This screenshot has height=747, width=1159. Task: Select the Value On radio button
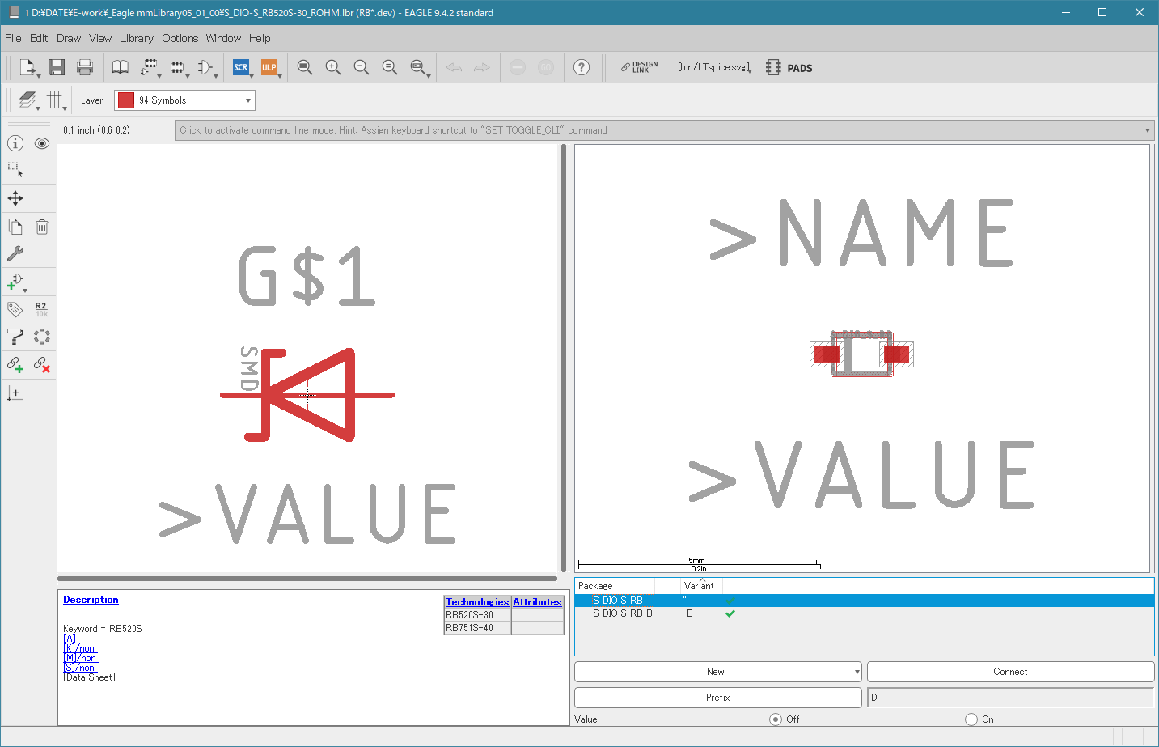(x=971, y=719)
